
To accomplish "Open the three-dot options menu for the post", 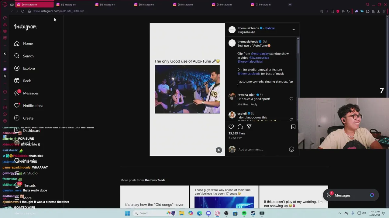I will pos(293,30).
